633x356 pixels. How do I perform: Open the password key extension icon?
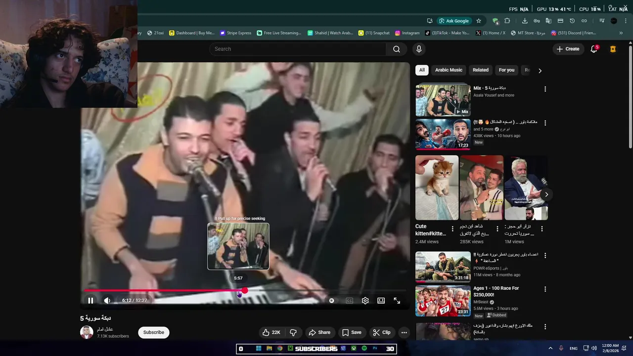coord(537,21)
